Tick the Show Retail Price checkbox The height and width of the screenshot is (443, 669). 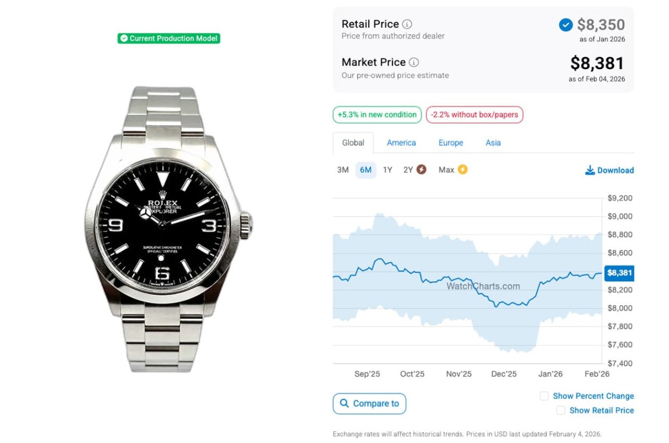[561, 411]
